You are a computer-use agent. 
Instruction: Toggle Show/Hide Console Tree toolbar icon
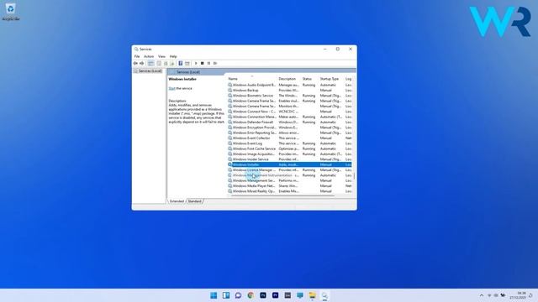pos(151,64)
